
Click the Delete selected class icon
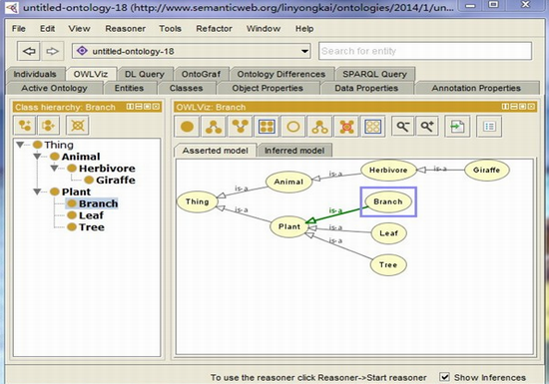point(78,126)
